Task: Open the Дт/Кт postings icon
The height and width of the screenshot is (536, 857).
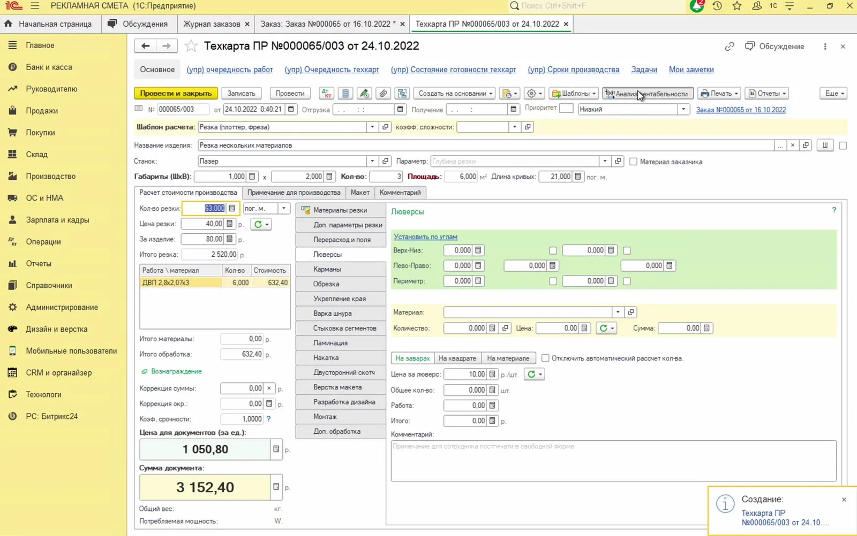Action: coord(326,93)
